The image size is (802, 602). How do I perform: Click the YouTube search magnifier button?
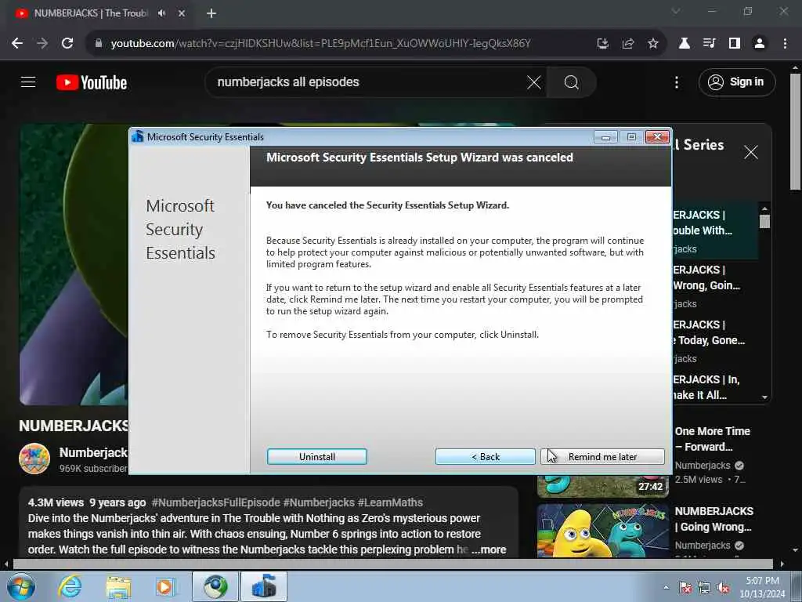pyautogui.click(x=571, y=82)
